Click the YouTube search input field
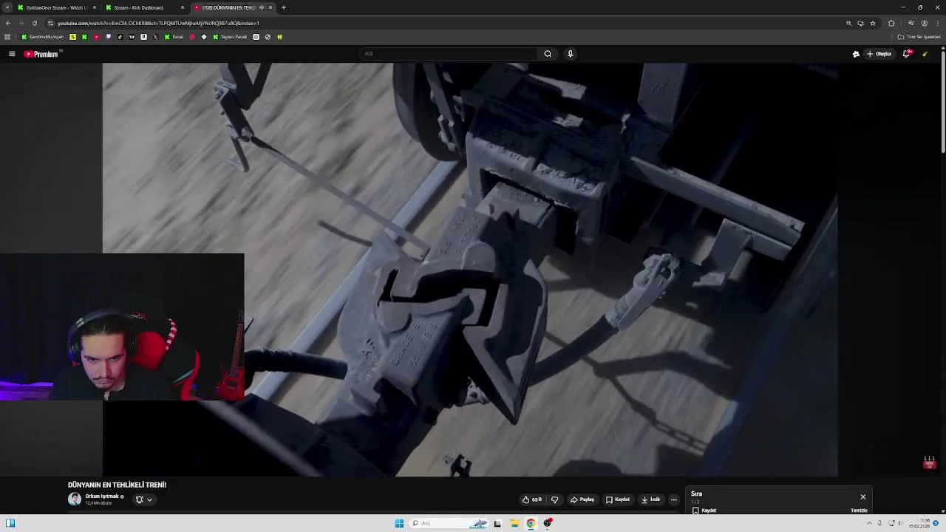 click(x=449, y=54)
